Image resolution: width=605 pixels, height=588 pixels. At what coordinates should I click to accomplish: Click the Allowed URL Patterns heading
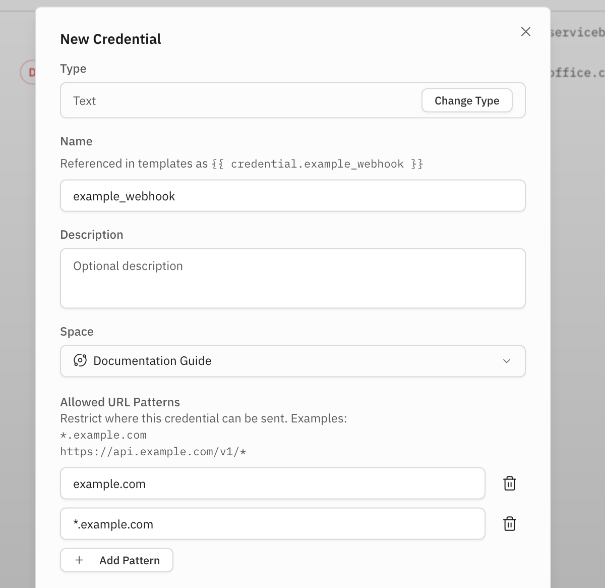coord(120,402)
